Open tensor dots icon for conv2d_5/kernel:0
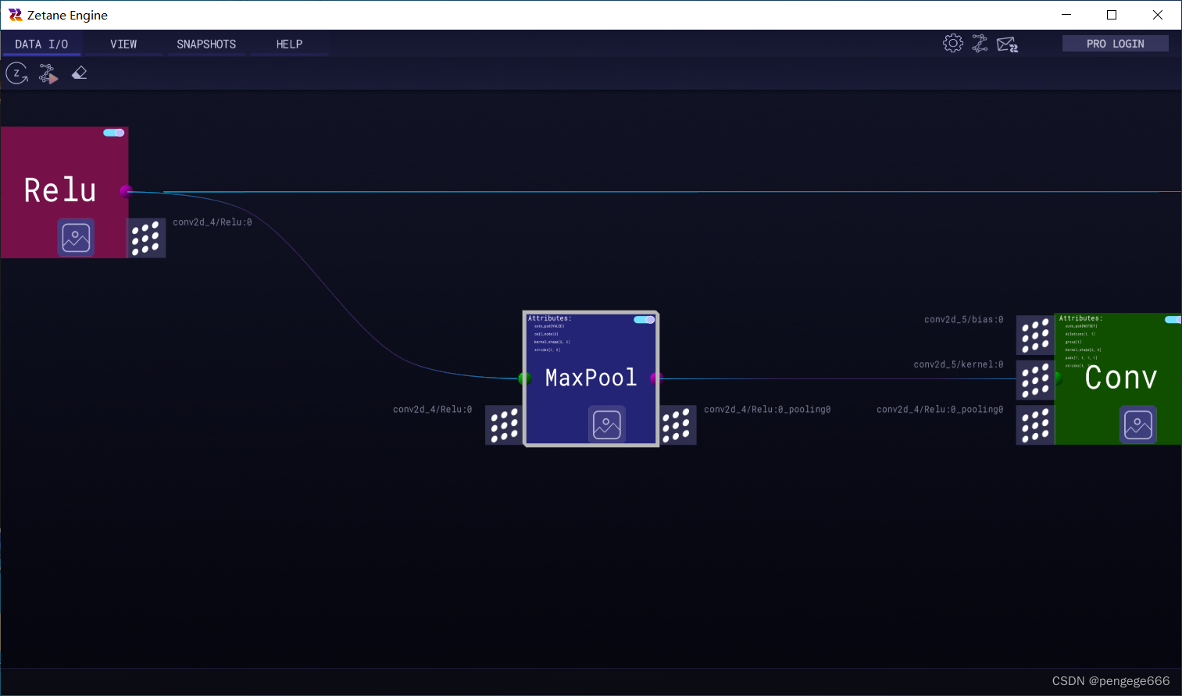This screenshot has height=696, width=1182. click(x=1035, y=380)
